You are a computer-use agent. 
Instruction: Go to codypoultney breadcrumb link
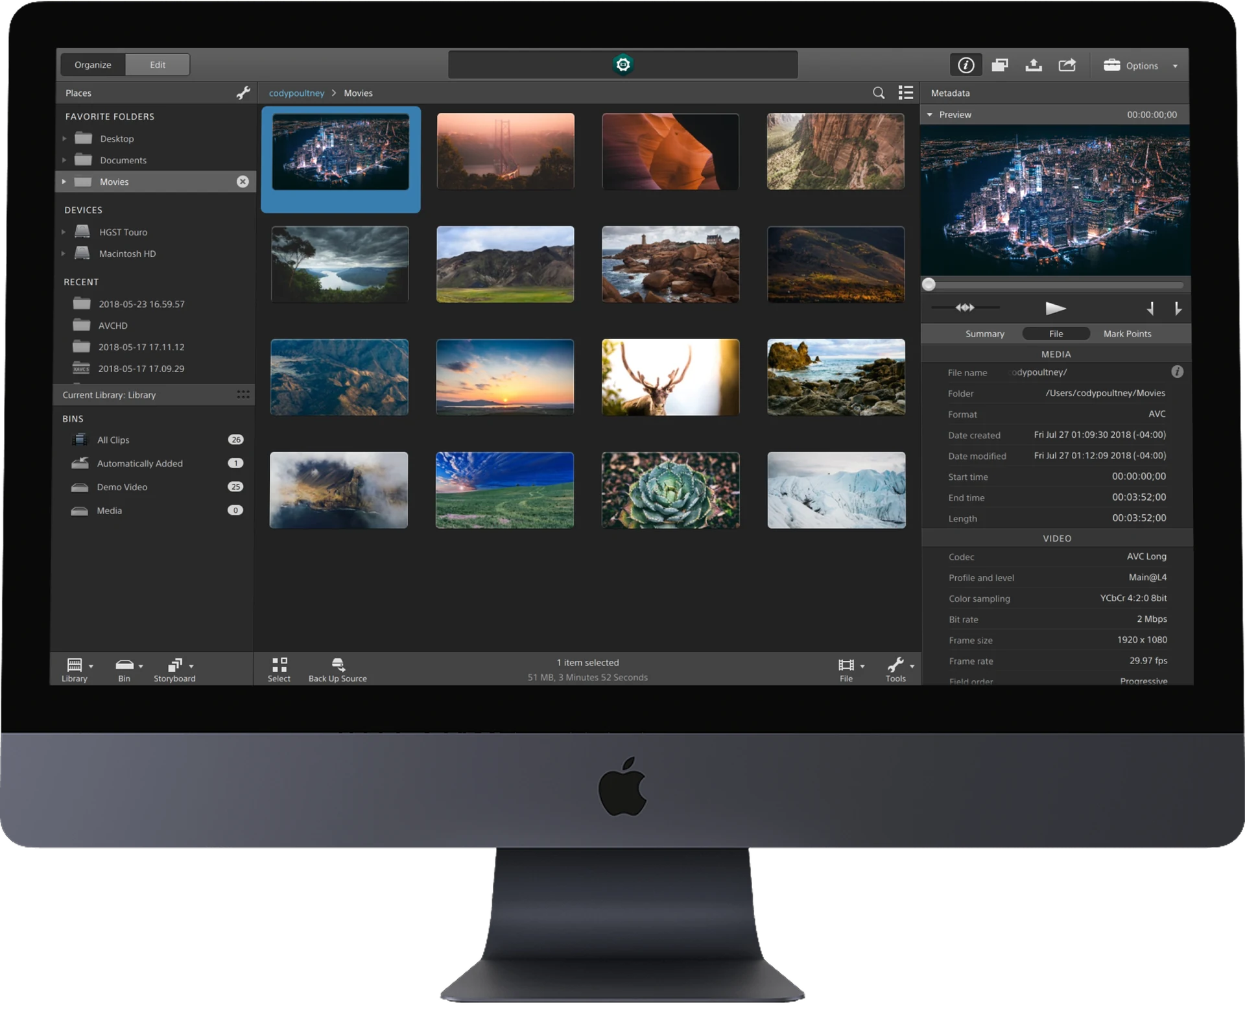(296, 93)
